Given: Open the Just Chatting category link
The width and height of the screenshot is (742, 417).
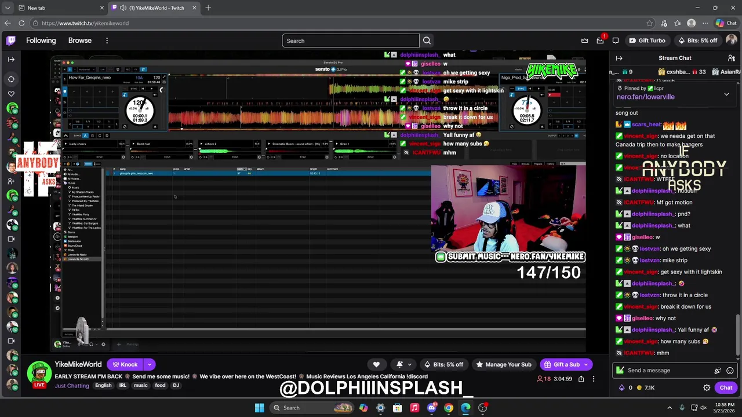Looking at the screenshot, I should [x=72, y=386].
